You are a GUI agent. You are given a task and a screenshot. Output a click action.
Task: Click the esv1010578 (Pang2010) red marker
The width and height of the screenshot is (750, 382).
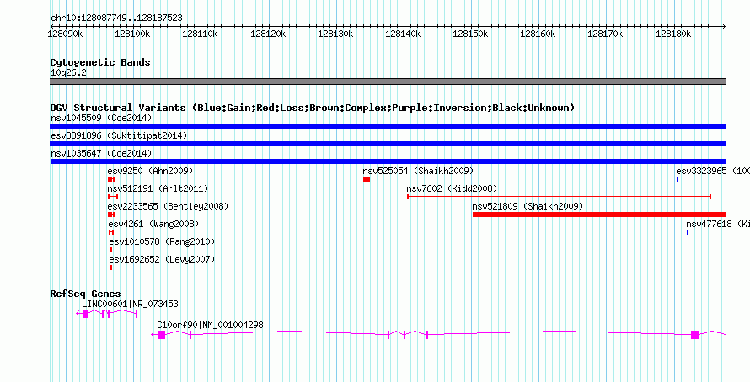111,250
